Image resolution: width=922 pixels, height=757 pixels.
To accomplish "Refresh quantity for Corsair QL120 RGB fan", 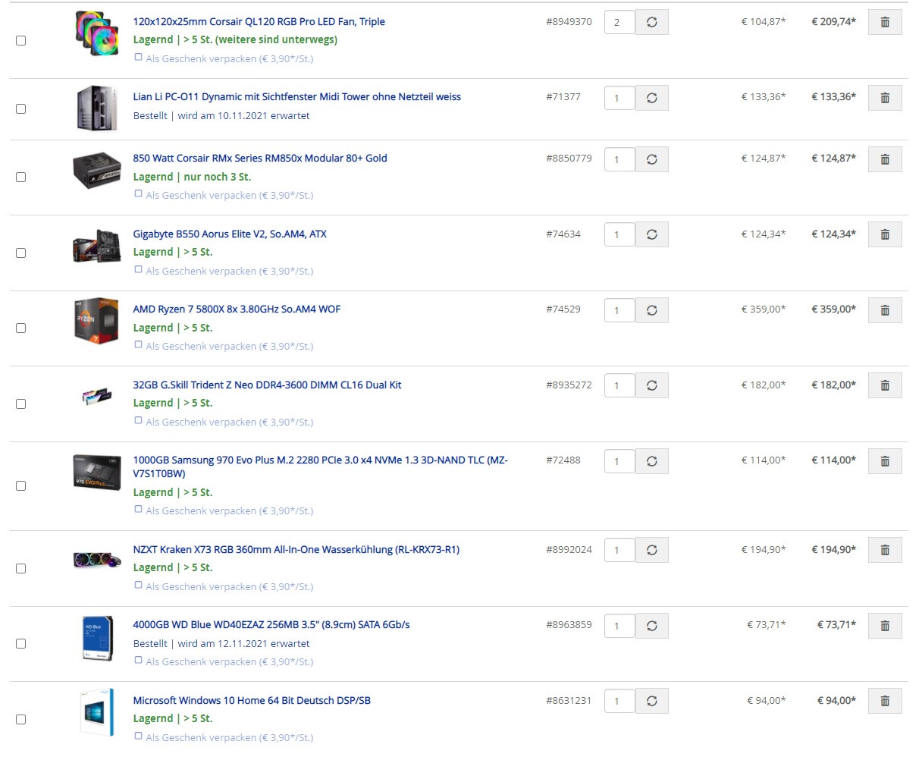I will click(x=652, y=22).
